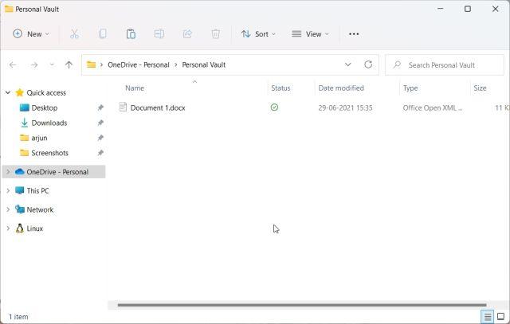Viewport: 510px width, 324px height.
Task: Select Network in sidebar
Action: (40, 209)
